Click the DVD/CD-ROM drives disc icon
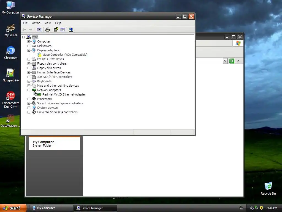The image size is (282, 212). tap(34, 59)
